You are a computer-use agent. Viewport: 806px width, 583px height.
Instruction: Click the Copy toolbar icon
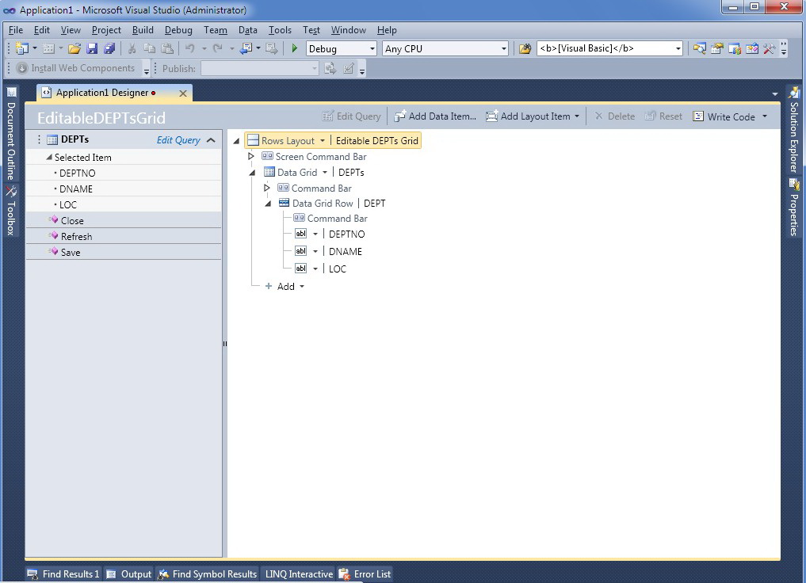[149, 49]
